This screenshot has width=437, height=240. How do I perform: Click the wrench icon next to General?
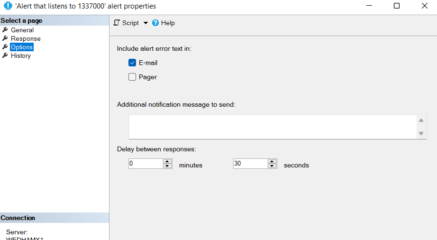[x=5, y=30]
